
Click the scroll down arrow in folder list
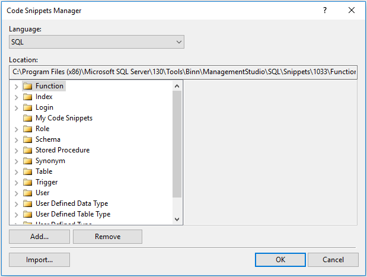[x=177, y=219]
